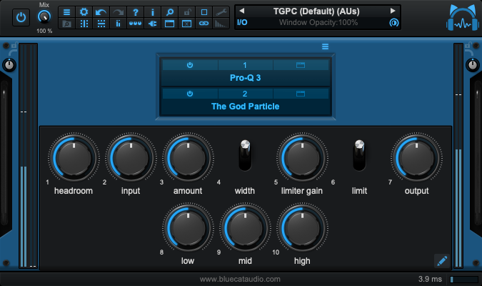Click the descending bars spectrum icon
Screen dimensions: 482x286
point(221,24)
